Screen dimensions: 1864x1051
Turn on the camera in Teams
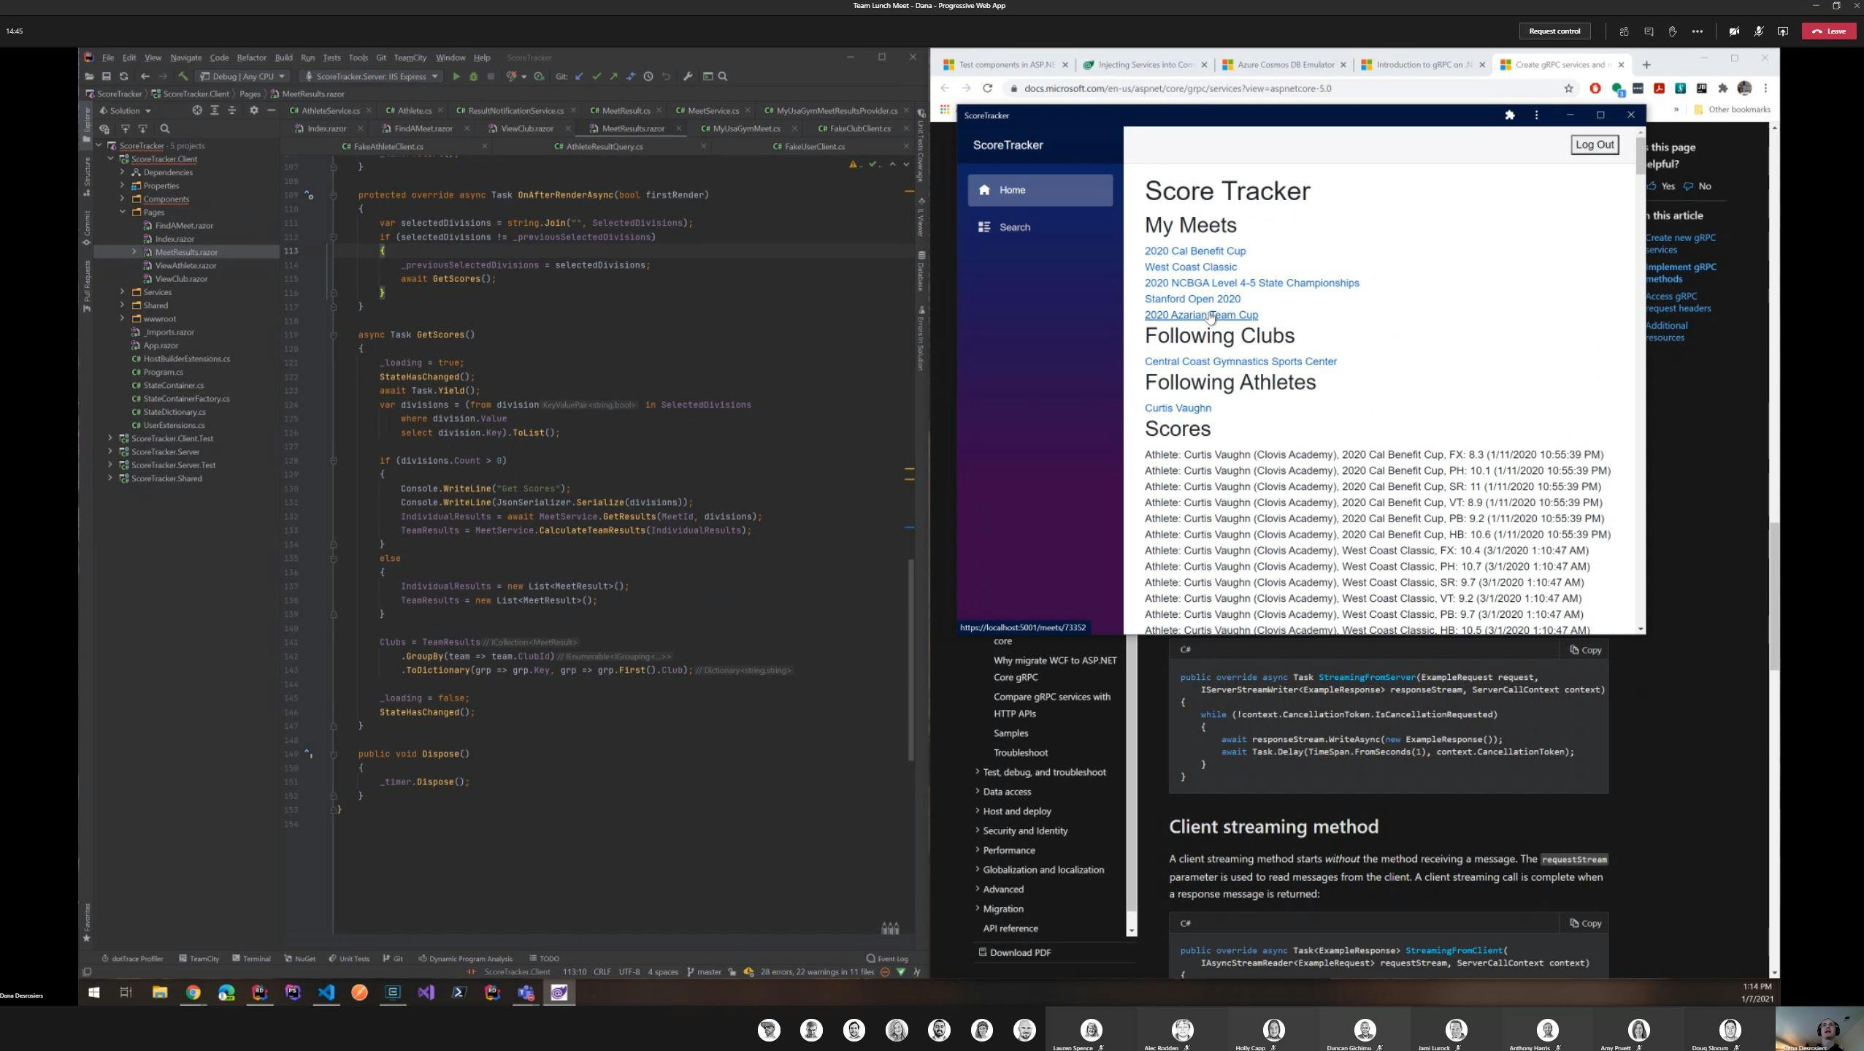[x=1733, y=31]
